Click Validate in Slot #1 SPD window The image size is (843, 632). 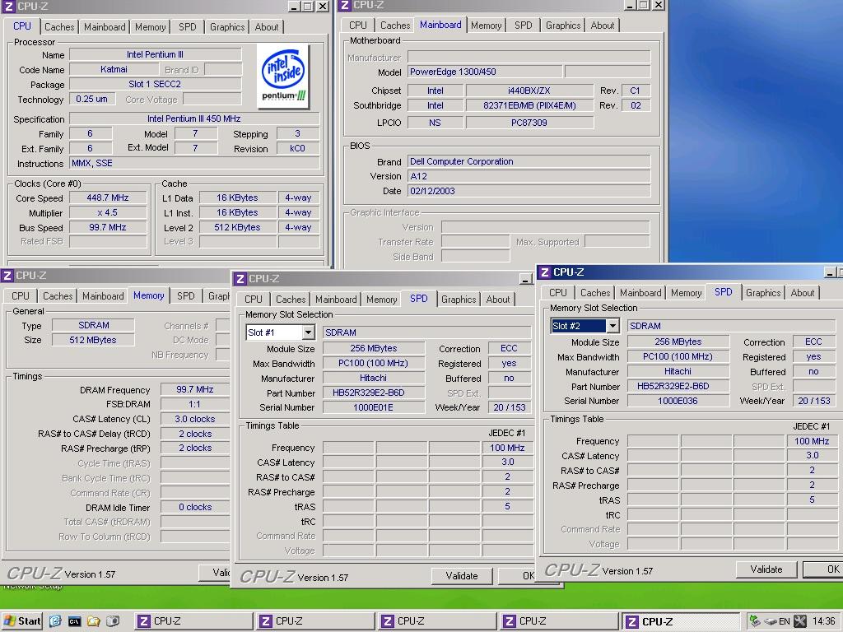click(462, 575)
